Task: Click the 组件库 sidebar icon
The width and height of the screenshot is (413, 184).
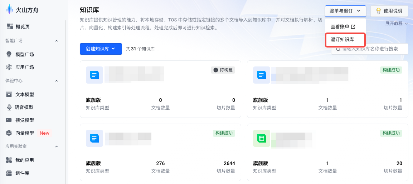Action: point(9,173)
